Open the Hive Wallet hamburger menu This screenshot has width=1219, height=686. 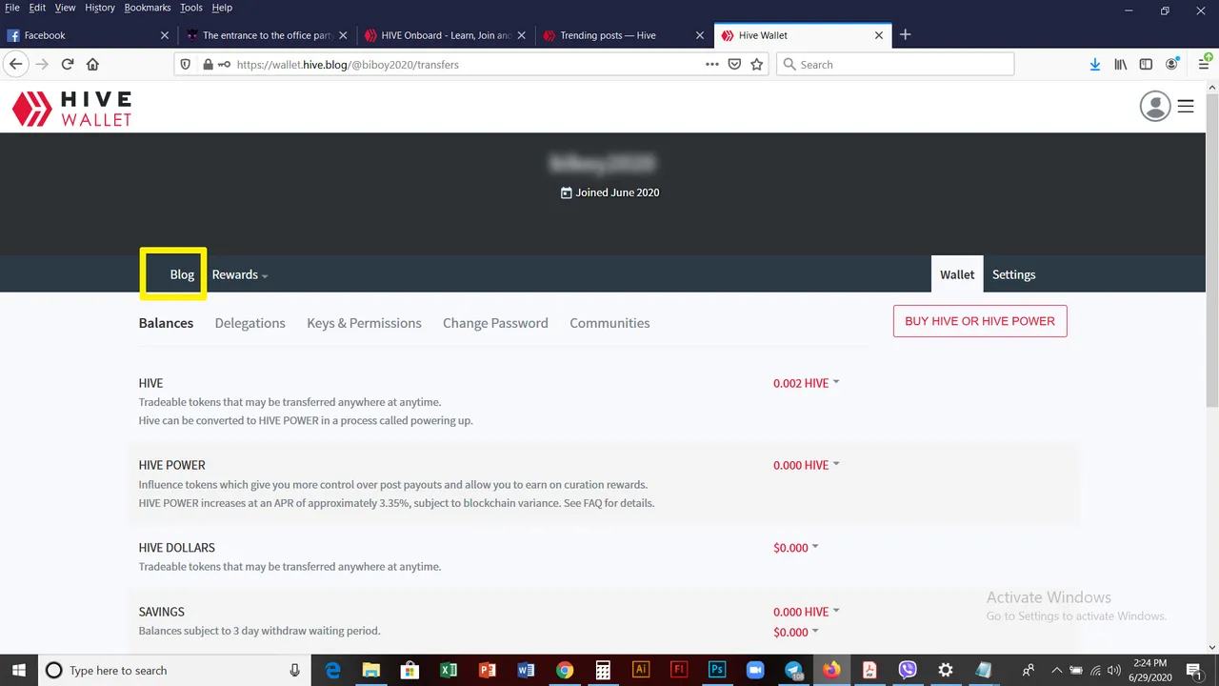1186,106
